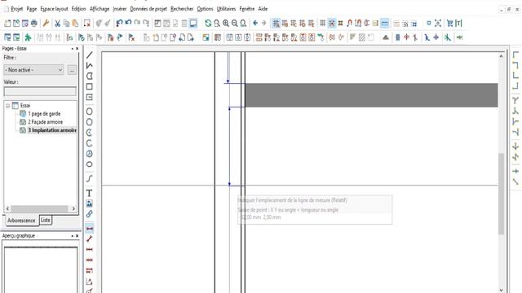Insert an image with the picture tool
522x293 pixels.
coord(89,203)
